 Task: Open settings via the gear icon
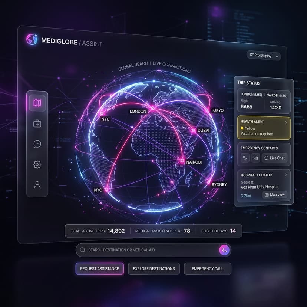(37, 165)
